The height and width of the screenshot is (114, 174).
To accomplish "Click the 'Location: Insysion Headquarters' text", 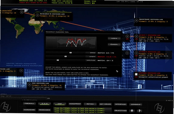I will coord(21,64).
